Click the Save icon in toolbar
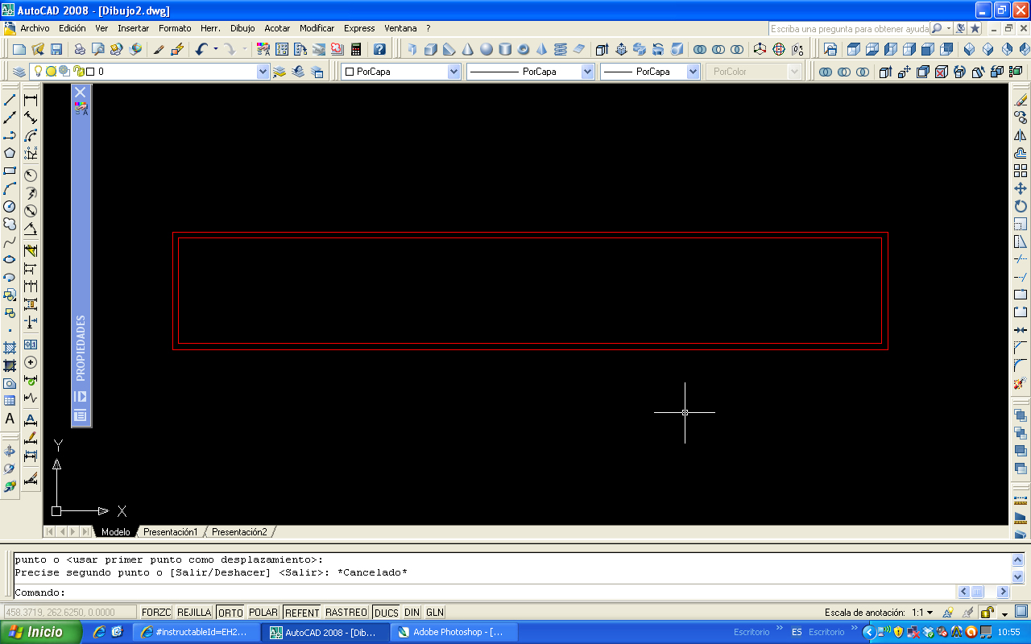This screenshot has width=1031, height=644. coord(56,49)
